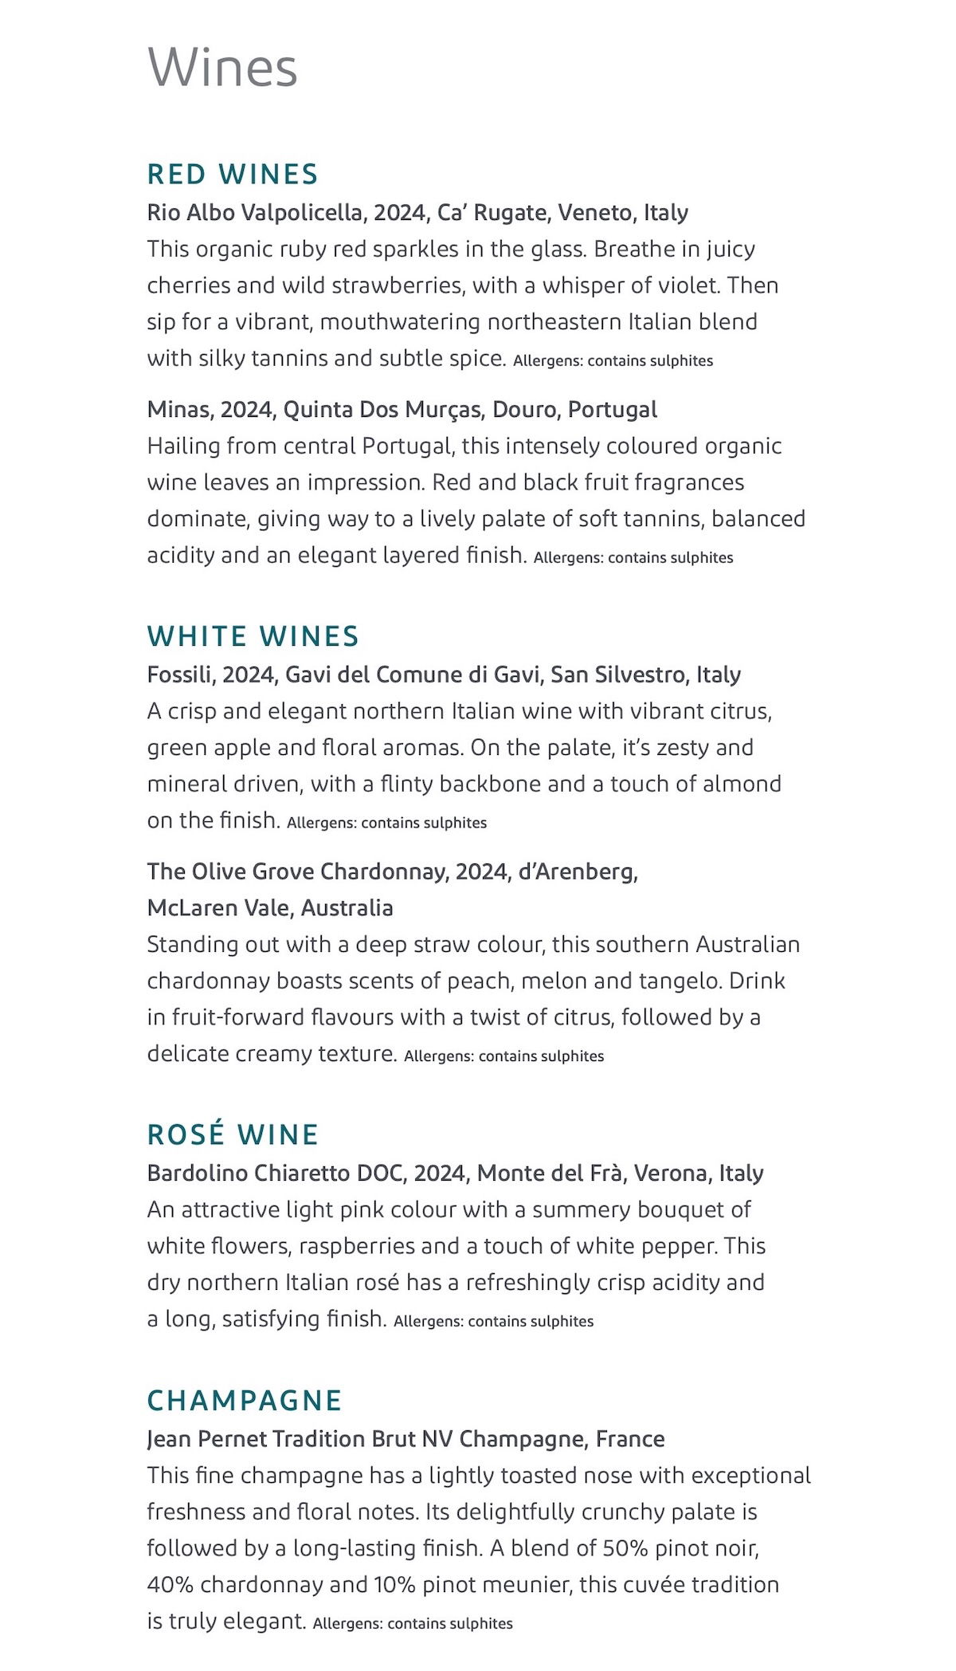Click the allergens note under Chardonnay description
956x1671 pixels.
pyautogui.click(x=503, y=1056)
